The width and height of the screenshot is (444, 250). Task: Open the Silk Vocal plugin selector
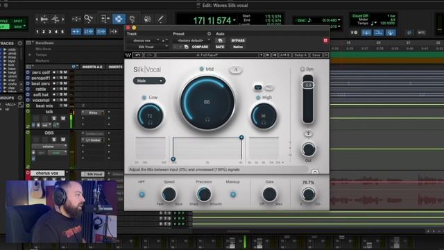pos(147,47)
